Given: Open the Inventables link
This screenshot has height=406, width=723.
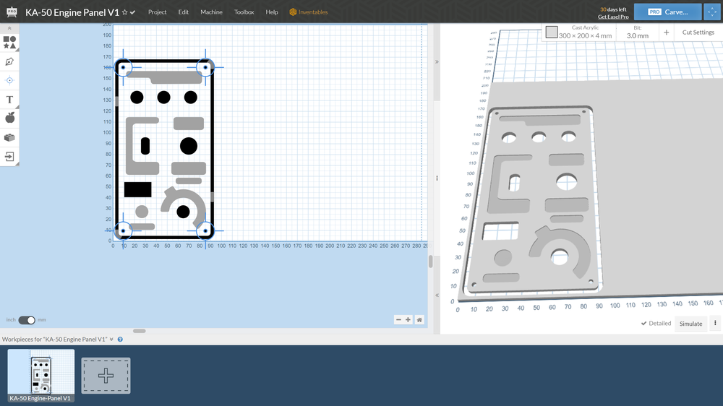Looking at the screenshot, I should 312,12.
